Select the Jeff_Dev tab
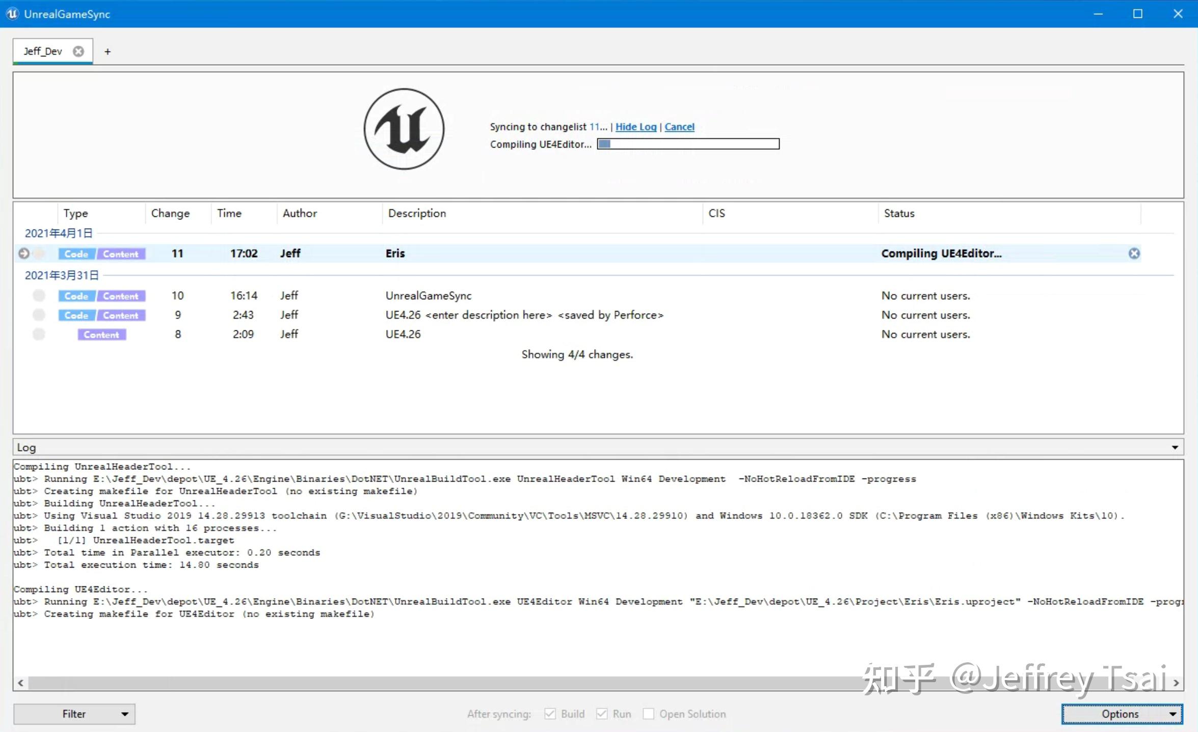Image resolution: width=1198 pixels, height=732 pixels. click(x=43, y=51)
